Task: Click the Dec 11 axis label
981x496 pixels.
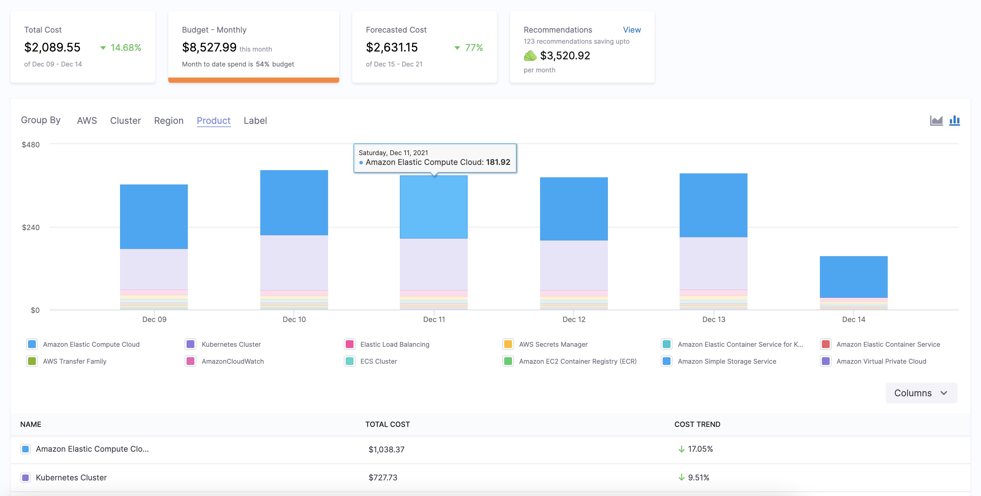Action: tap(434, 319)
